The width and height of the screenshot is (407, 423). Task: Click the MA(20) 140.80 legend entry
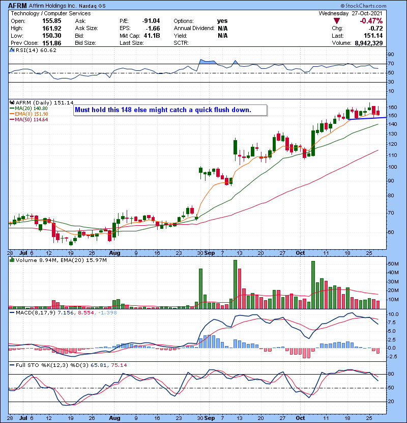pos(28,109)
